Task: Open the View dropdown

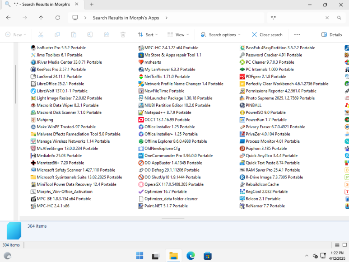Action: [178, 34]
